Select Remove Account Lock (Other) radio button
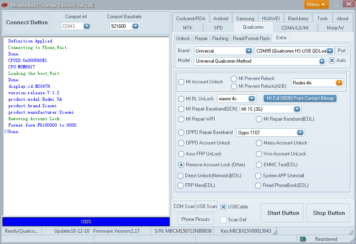 coord(181,165)
